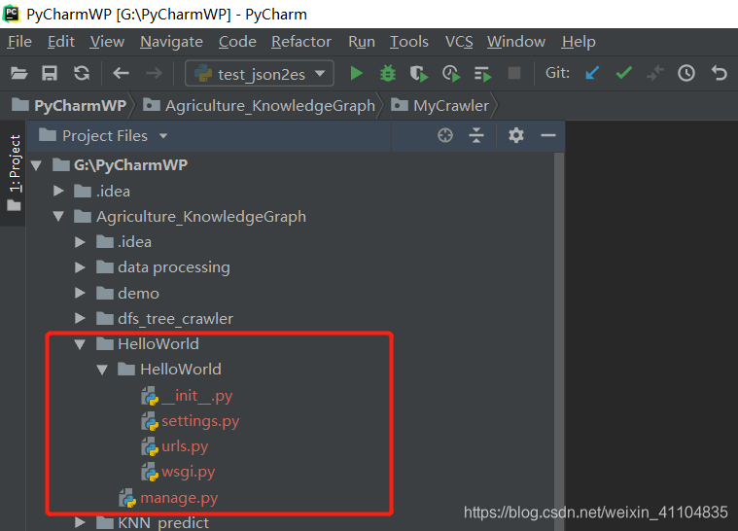This screenshot has width=738, height=531.
Task: Select the dfs_tree_crawler folder
Action: pos(164,319)
